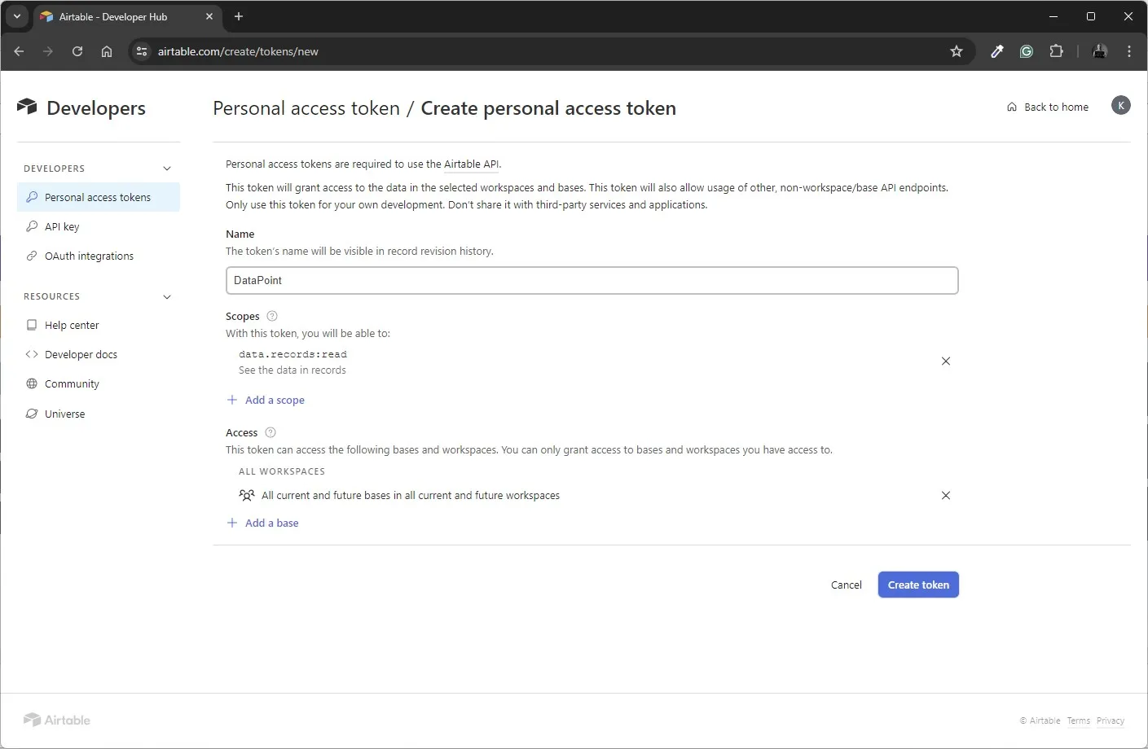
Task: Open the Extensions puzzle icon
Action: [1057, 51]
